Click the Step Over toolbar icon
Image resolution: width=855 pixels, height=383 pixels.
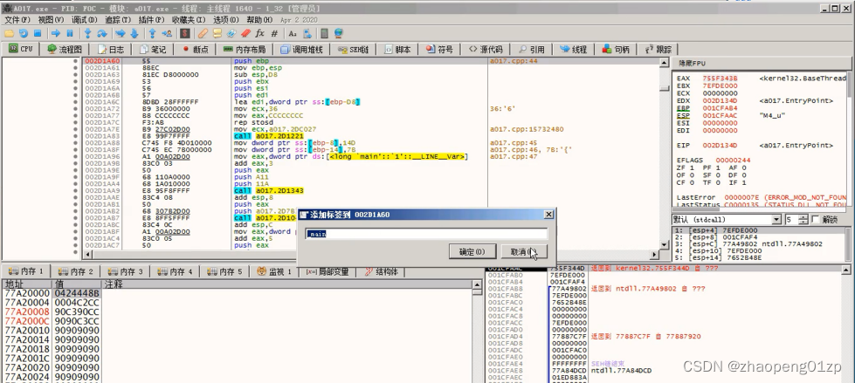coord(101,34)
